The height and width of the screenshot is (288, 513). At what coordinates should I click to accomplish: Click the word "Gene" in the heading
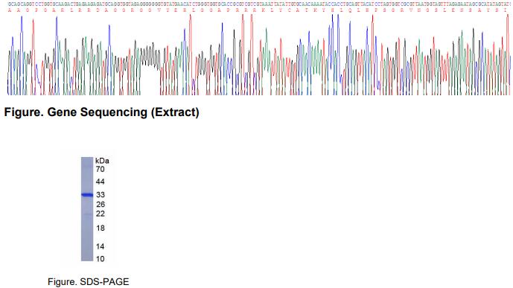[x=62, y=112]
